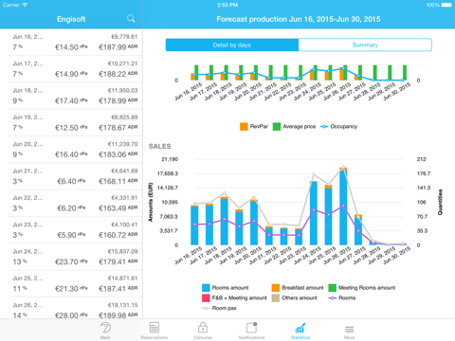455x341 pixels.
Task: Select the Statistics chart icon
Action: pos(300,328)
